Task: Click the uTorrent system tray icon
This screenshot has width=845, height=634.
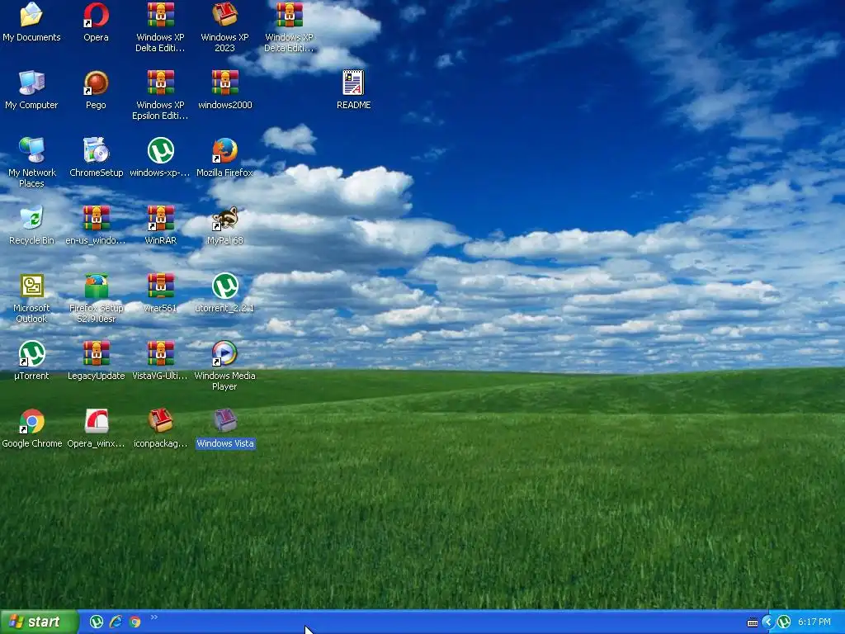Action: 784,622
